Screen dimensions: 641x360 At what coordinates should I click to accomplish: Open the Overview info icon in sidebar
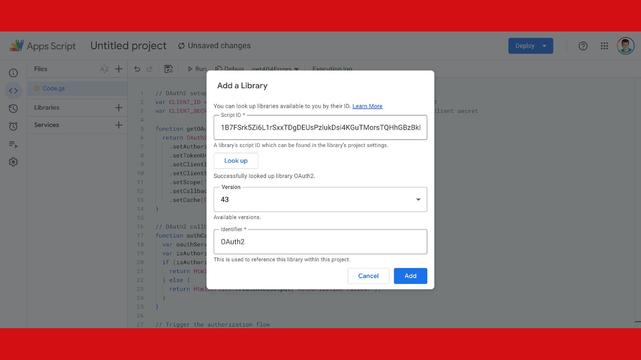(13, 73)
